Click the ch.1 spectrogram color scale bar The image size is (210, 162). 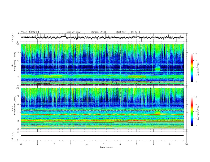pyautogui.click(x=192, y=68)
